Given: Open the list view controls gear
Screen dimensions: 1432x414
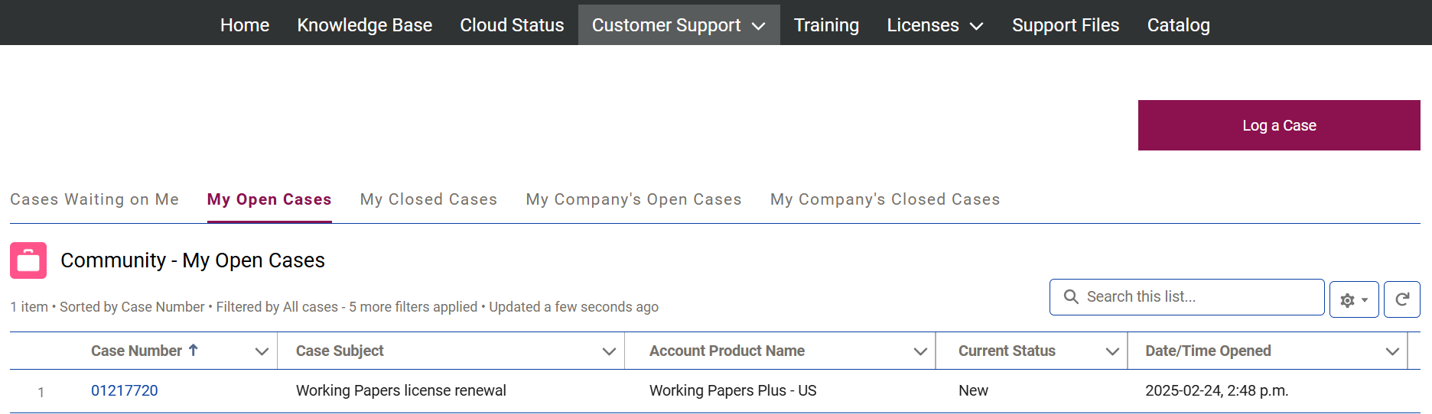Looking at the screenshot, I should 1353,299.
